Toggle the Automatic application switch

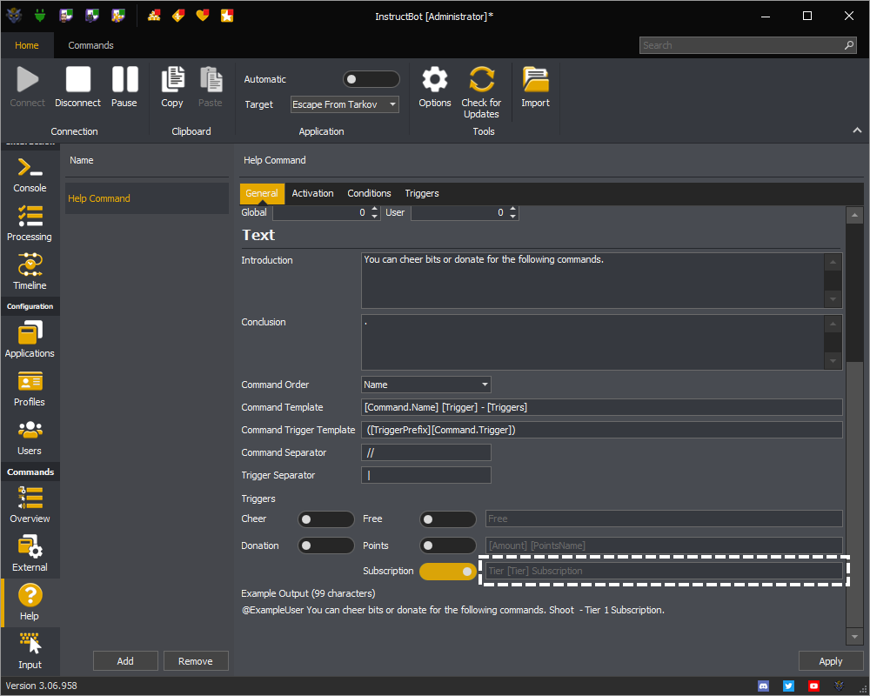point(371,79)
